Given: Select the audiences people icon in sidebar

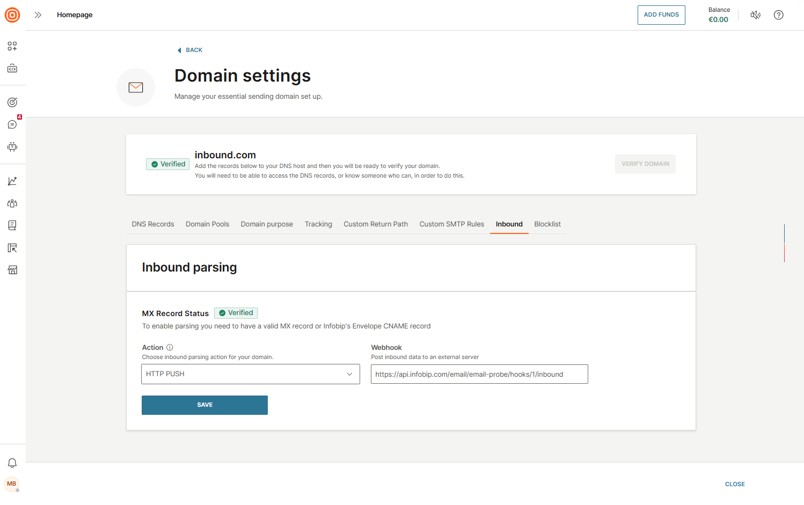Looking at the screenshot, I should [12, 203].
